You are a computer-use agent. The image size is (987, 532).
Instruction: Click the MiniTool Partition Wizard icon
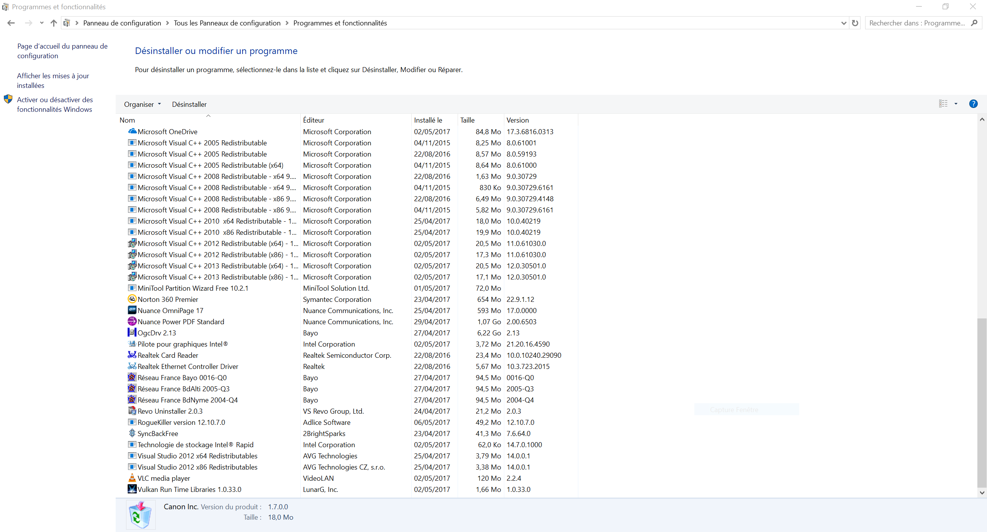click(132, 288)
